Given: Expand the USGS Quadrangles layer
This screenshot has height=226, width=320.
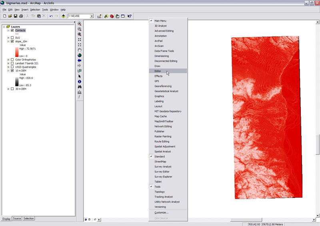Looking at the screenshot, I should coord(8,67).
